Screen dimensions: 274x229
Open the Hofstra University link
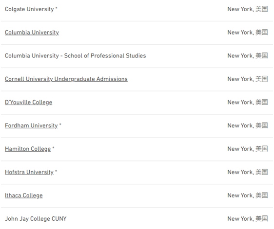pyautogui.click(x=29, y=172)
